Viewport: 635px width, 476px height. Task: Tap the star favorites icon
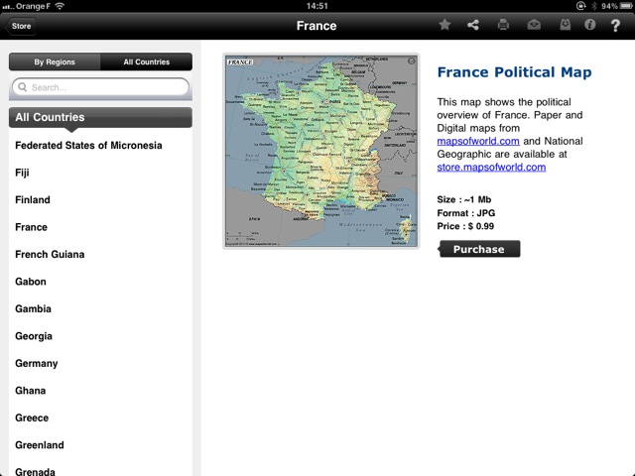point(444,25)
